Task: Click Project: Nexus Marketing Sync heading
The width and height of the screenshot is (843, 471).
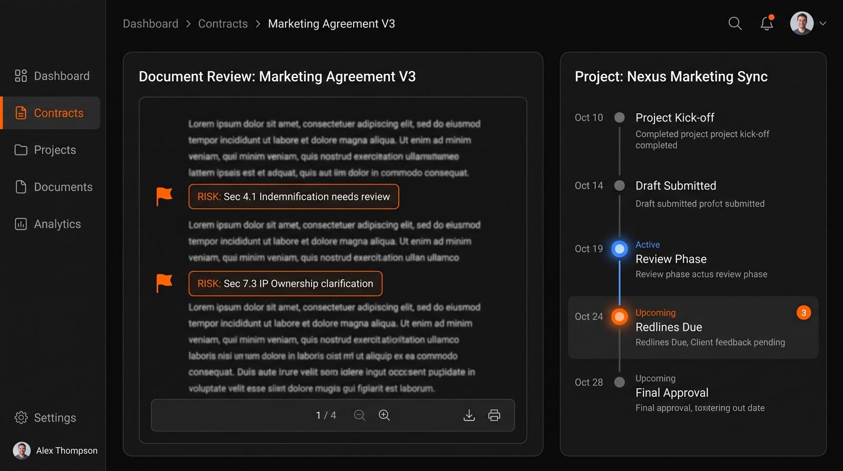Action: (671, 76)
